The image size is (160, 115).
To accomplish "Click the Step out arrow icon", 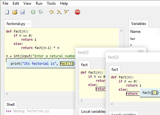I will 66,12.
